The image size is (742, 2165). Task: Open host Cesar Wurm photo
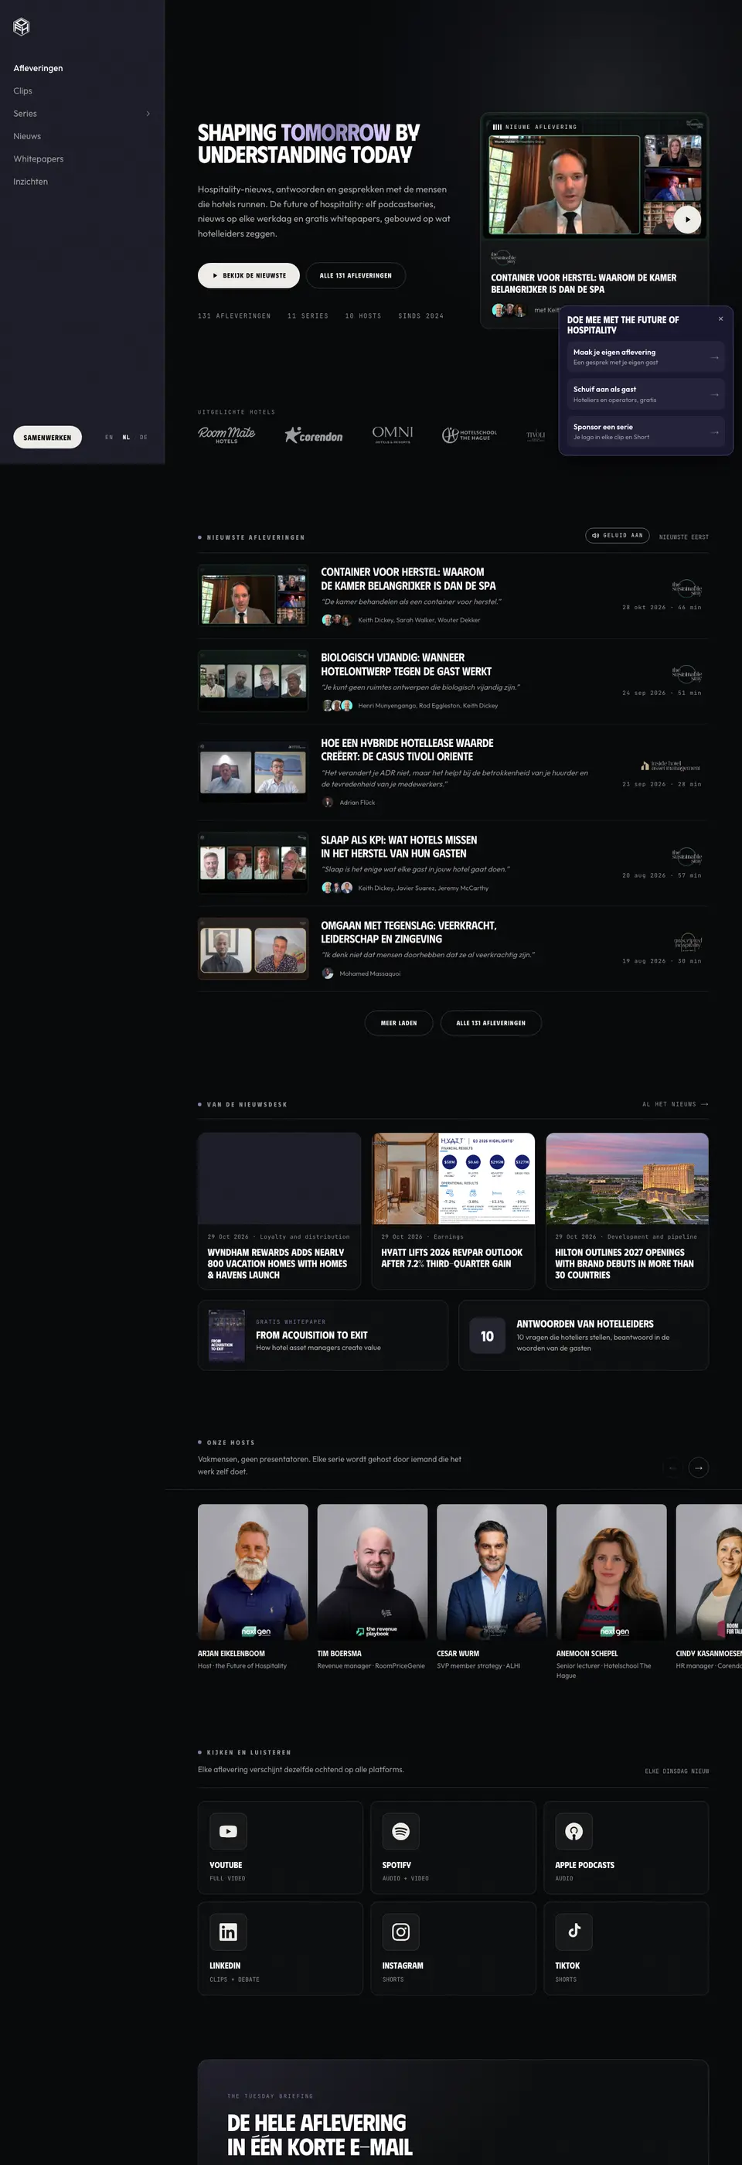click(x=492, y=1572)
